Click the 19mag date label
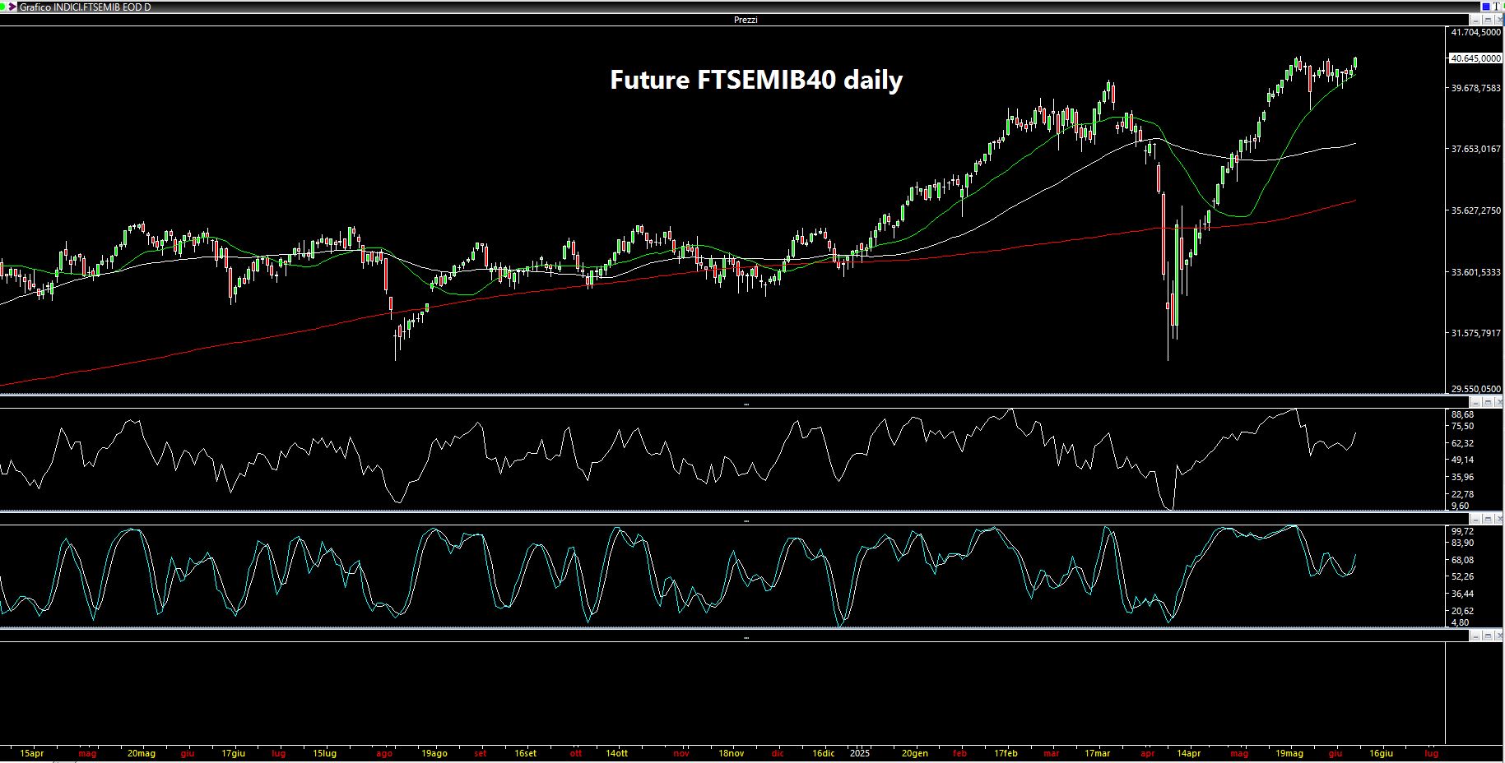The image size is (1505, 763). (x=1289, y=753)
